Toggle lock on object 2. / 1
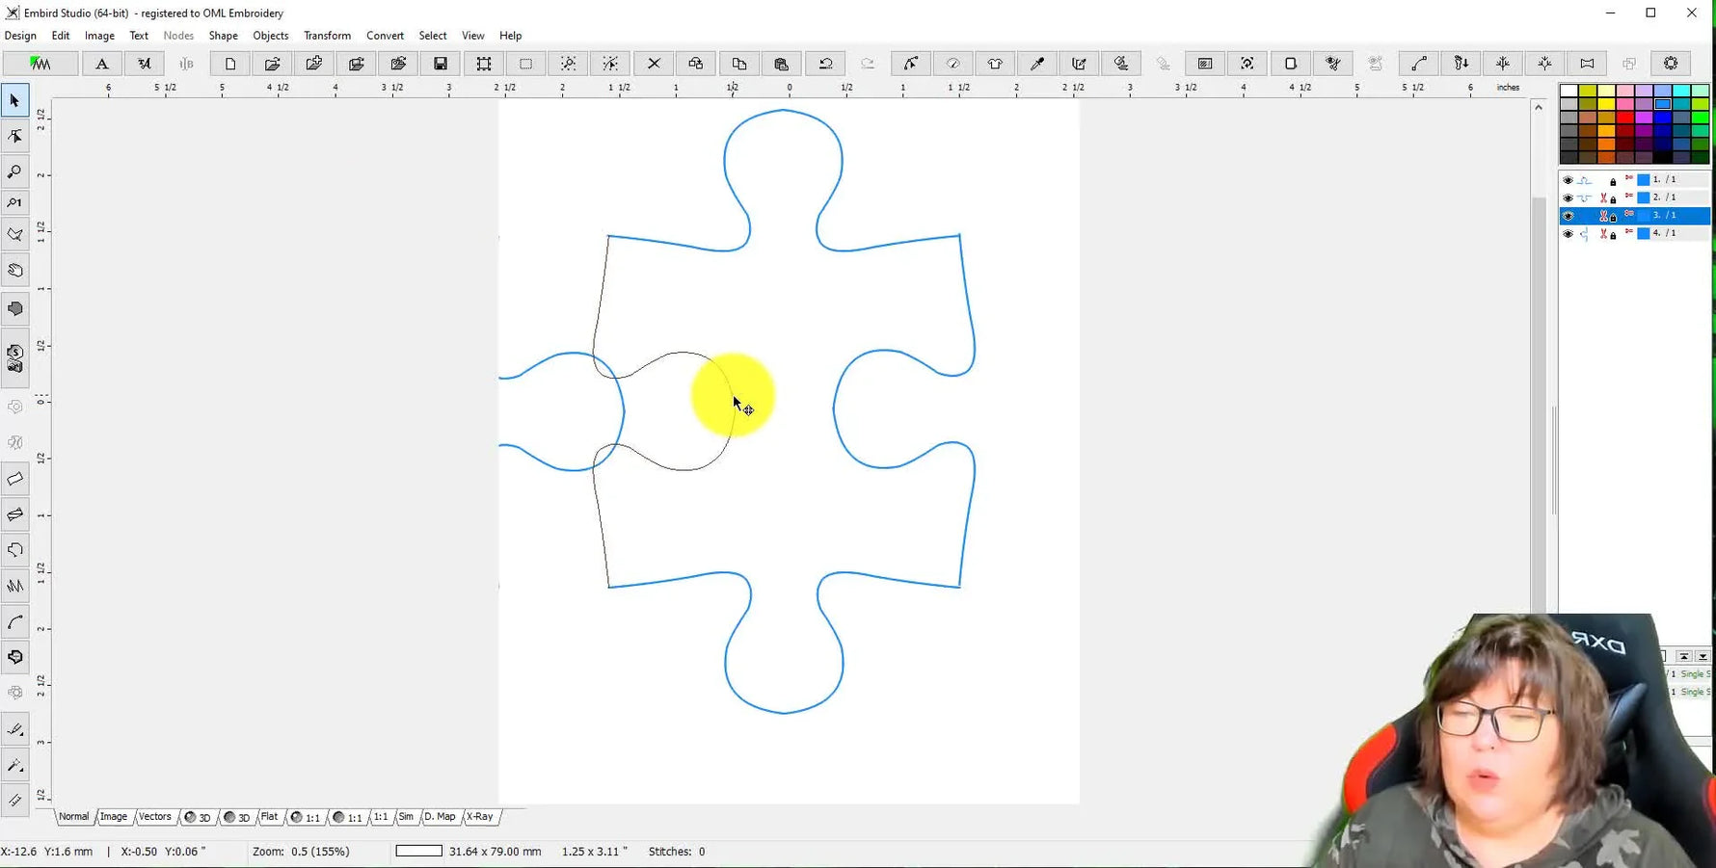The width and height of the screenshot is (1716, 868). coord(1613,198)
